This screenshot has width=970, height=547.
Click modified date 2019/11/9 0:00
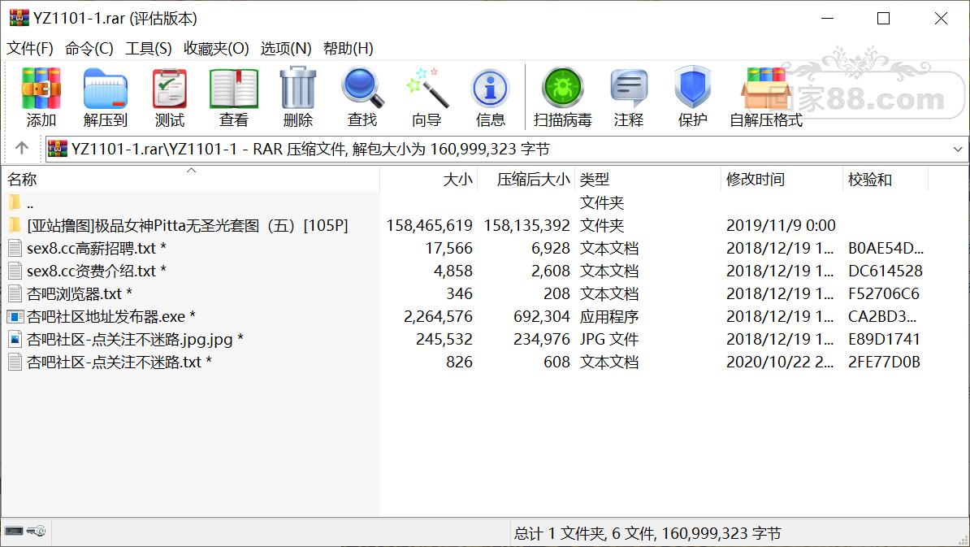(x=781, y=225)
